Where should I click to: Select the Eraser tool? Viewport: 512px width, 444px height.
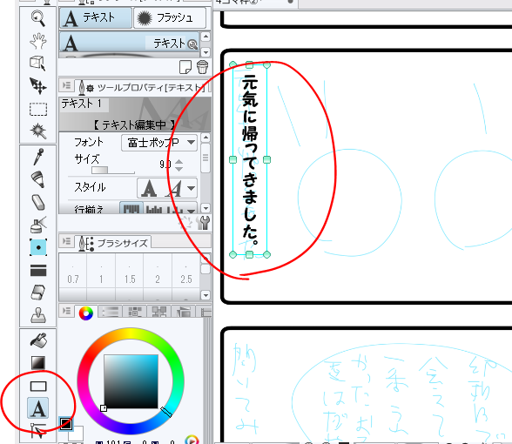coord(38,293)
